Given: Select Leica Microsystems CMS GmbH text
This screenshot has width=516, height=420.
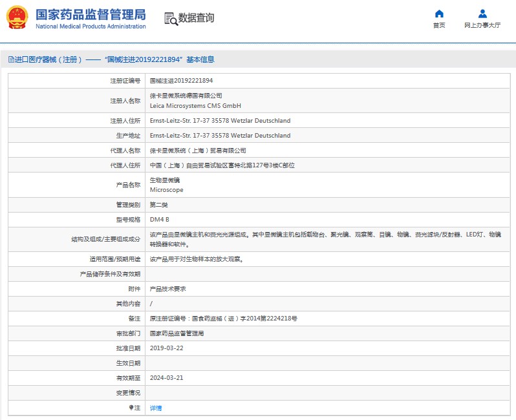Looking at the screenshot, I should tap(195, 105).
